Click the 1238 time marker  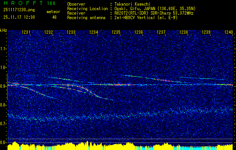coord(183,32)
